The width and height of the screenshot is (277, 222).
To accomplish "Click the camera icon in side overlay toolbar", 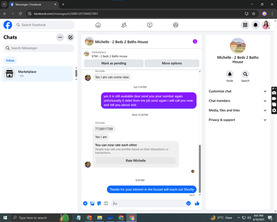I will tap(274, 93).
